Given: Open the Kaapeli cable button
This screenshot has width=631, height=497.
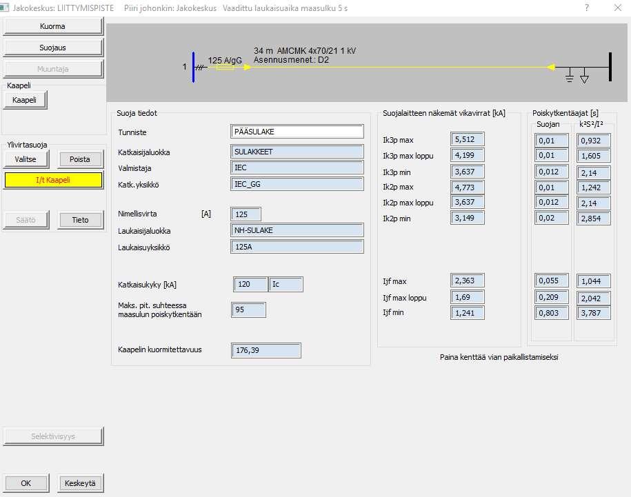Looking at the screenshot, I should click(x=25, y=100).
